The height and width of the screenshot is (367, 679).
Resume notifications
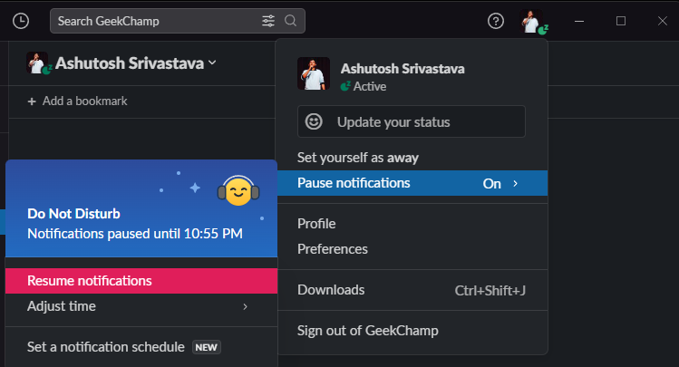(89, 281)
